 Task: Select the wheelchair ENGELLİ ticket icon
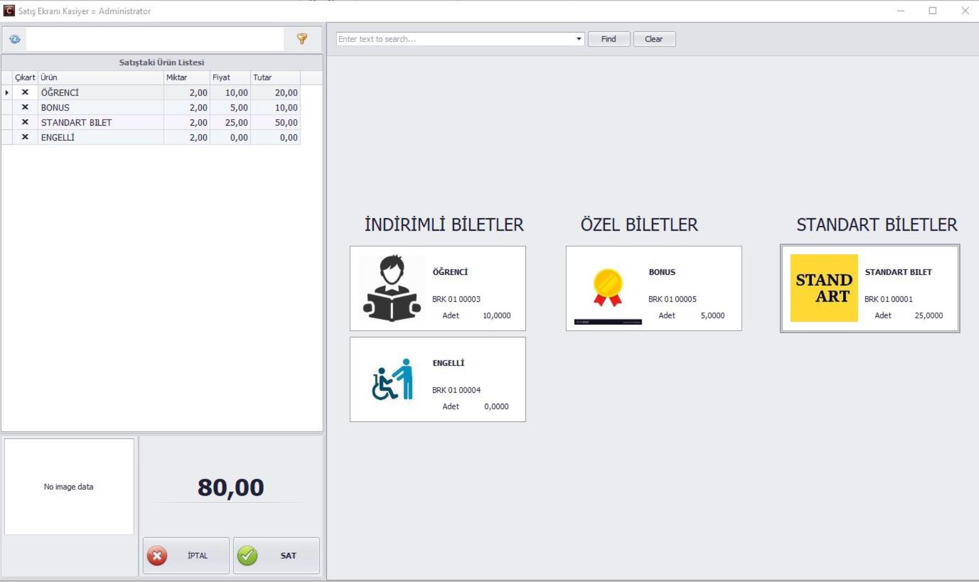pyautogui.click(x=392, y=379)
